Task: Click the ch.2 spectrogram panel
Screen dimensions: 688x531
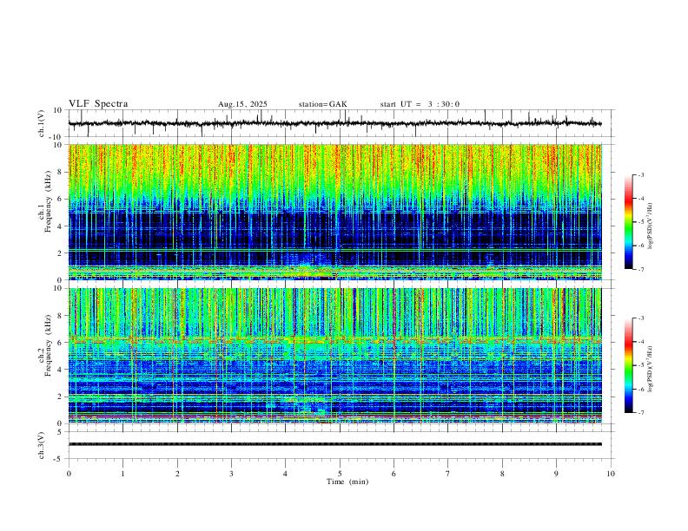Action: (x=334, y=356)
